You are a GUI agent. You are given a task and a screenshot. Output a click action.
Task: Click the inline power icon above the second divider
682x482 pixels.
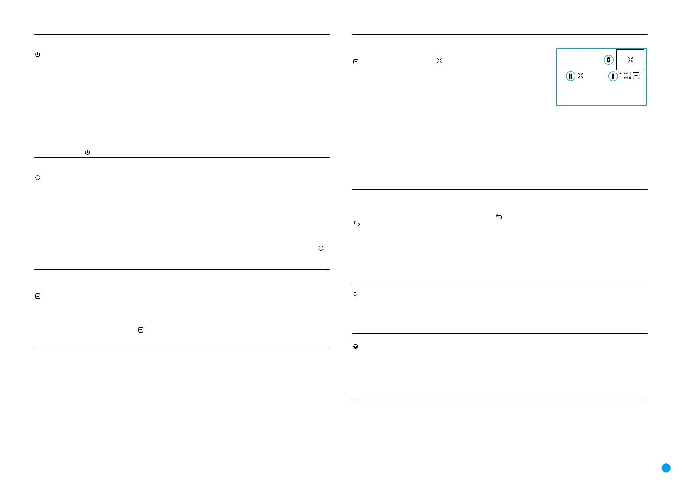click(x=87, y=152)
